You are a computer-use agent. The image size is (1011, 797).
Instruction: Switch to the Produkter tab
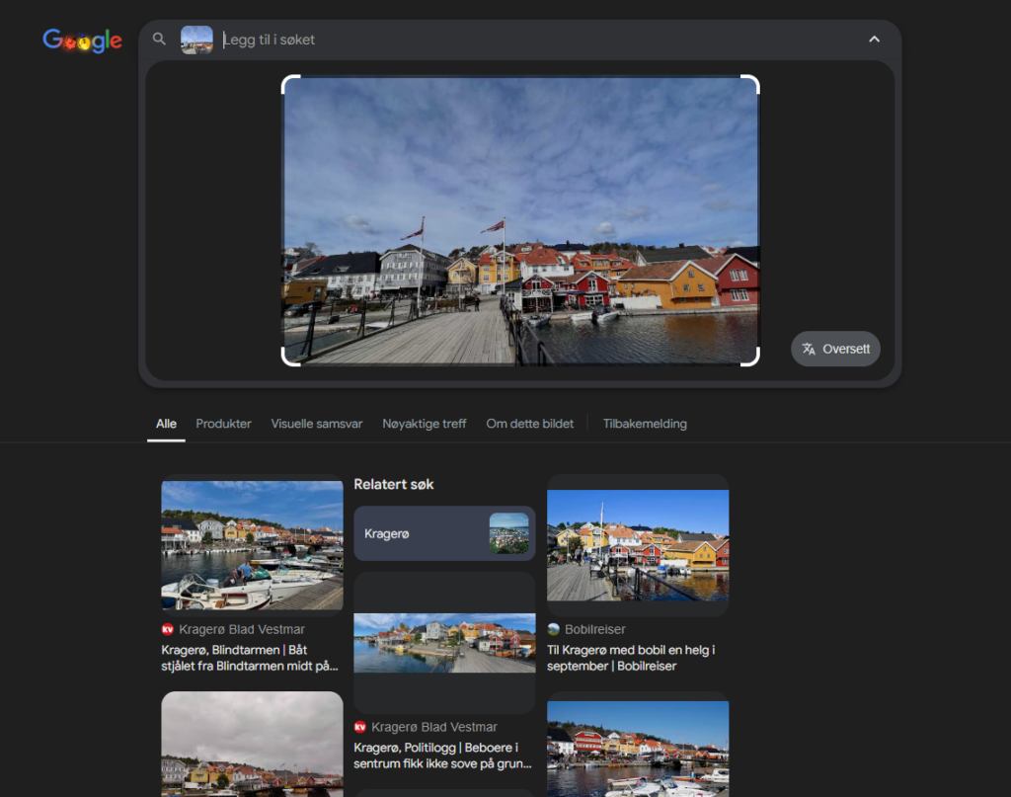(x=223, y=424)
